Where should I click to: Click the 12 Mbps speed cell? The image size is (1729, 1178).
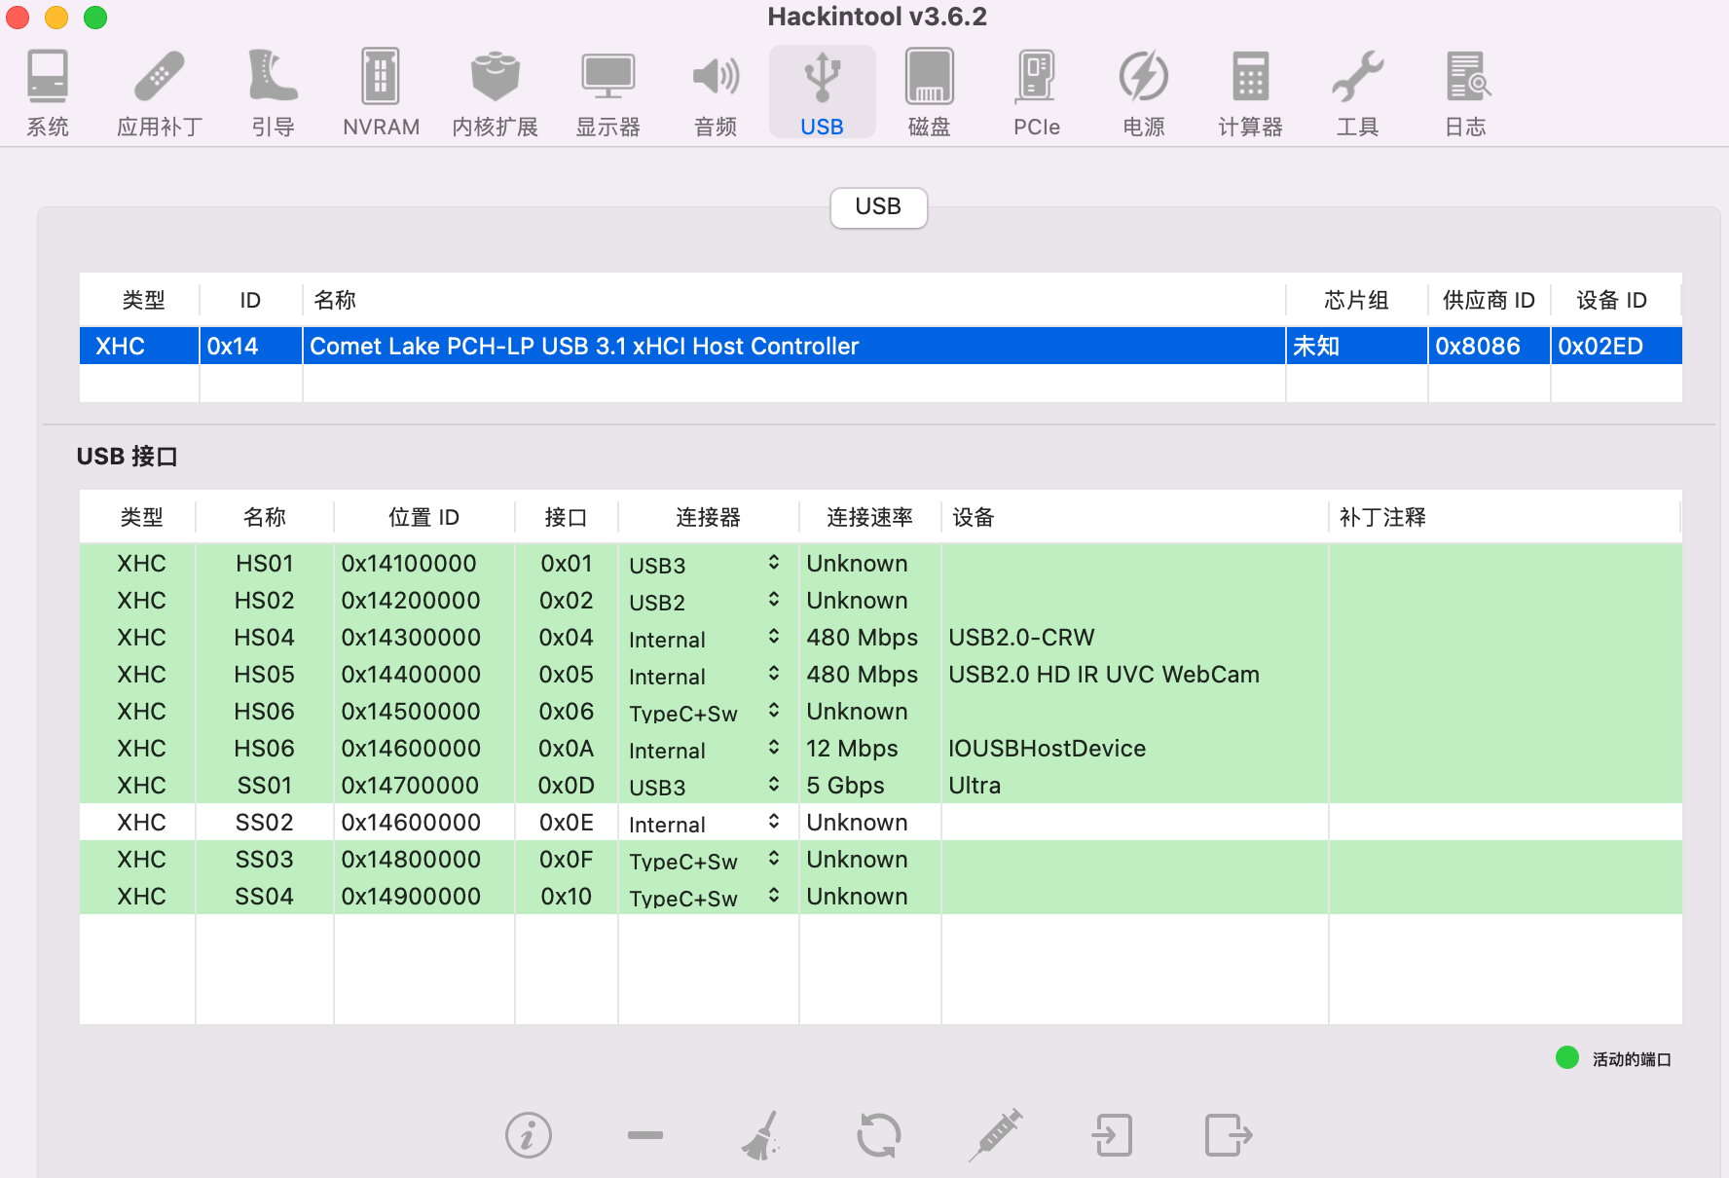coord(869,748)
